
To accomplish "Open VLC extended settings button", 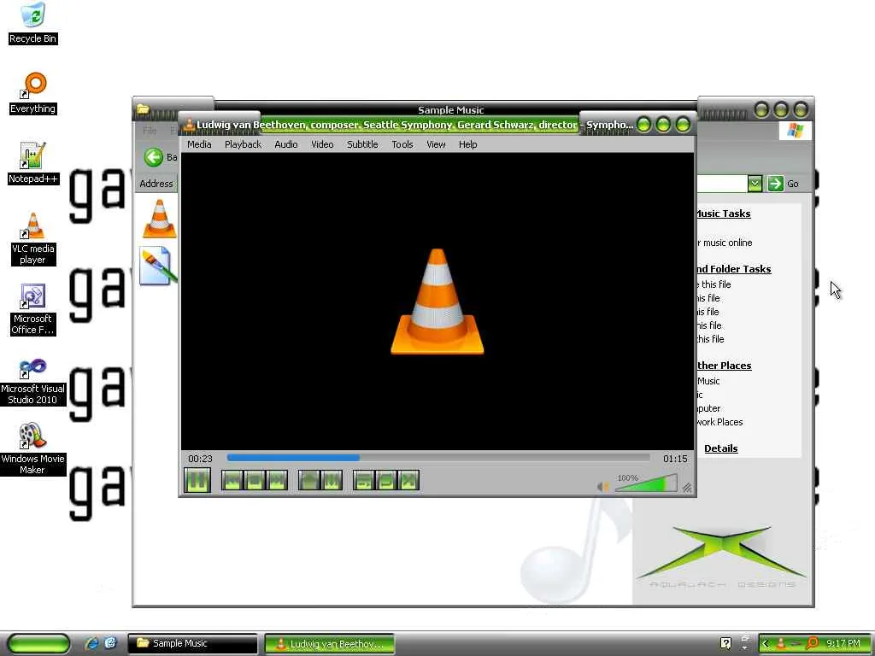I will coord(332,480).
